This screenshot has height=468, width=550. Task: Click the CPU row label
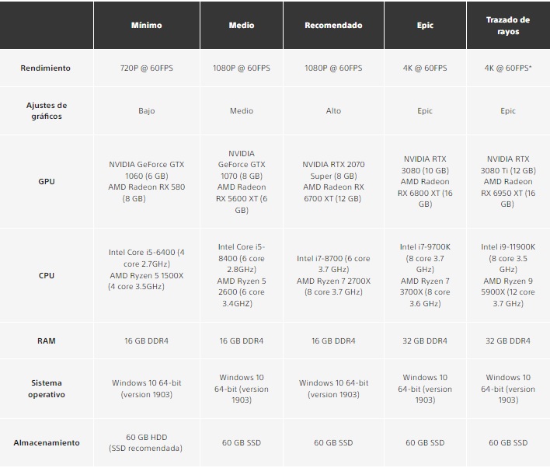pyautogui.click(x=46, y=275)
